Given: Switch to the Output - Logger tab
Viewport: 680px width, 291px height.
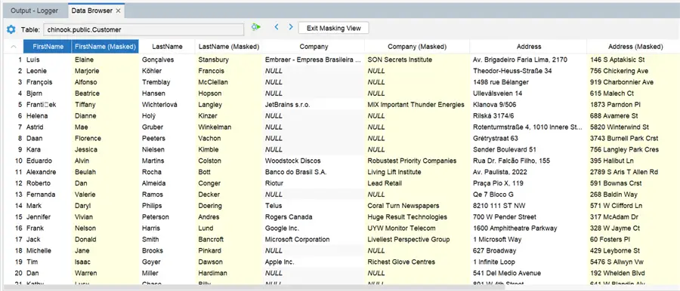Looking at the screenshot, I should tap(34, 11).
